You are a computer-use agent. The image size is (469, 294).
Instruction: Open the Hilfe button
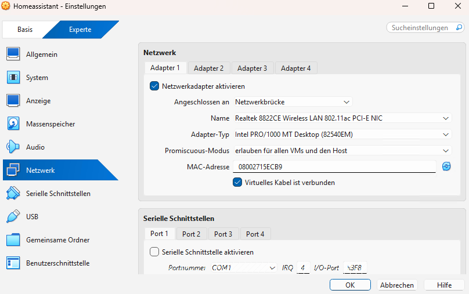(x=444, y=285)
